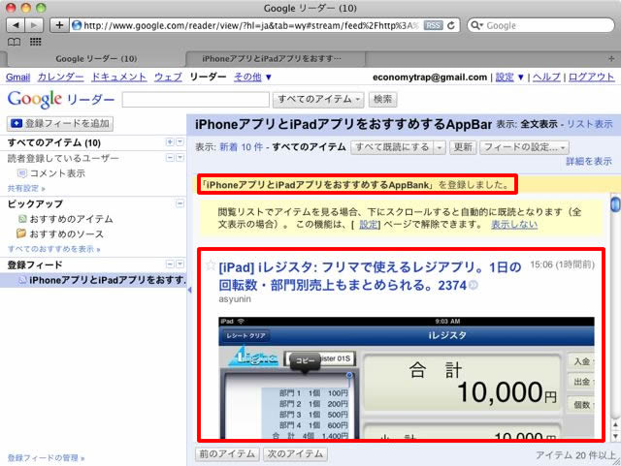Open ウェブ link
The image size is (621, 466).
tap(168, 78)
